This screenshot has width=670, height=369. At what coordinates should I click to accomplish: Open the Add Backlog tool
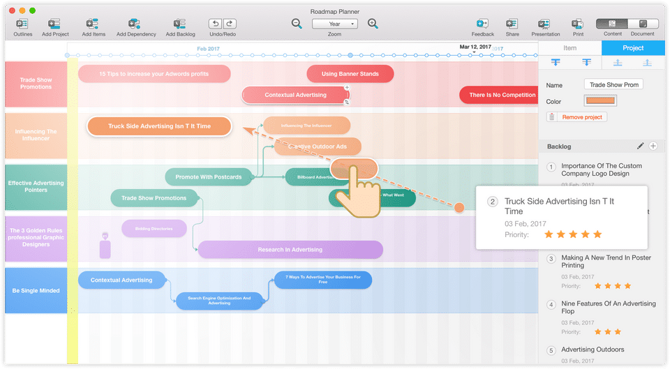179,24
